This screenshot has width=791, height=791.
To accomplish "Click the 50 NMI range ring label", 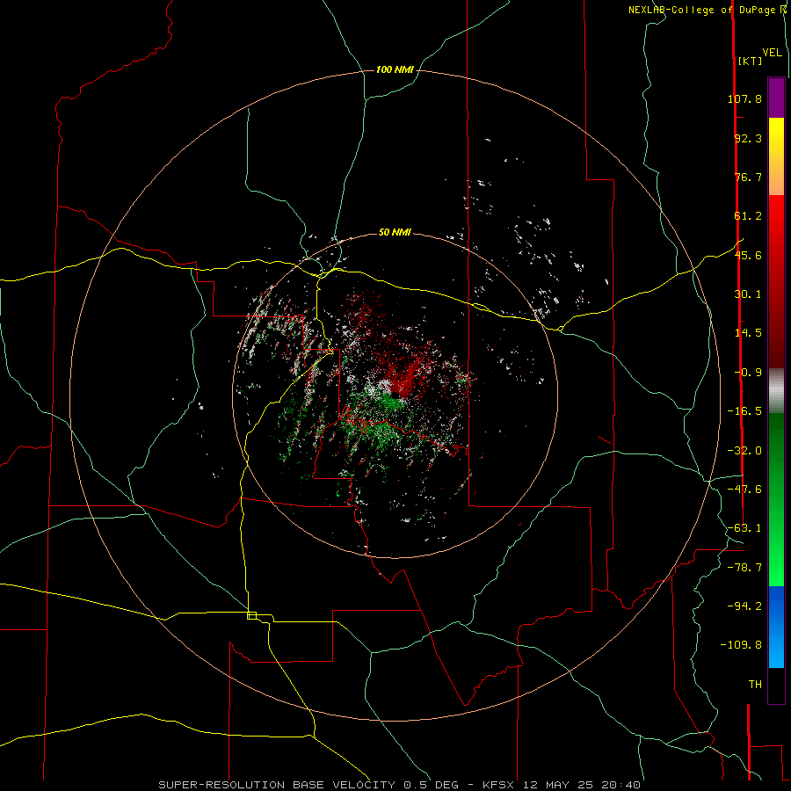I will (395, 233).
